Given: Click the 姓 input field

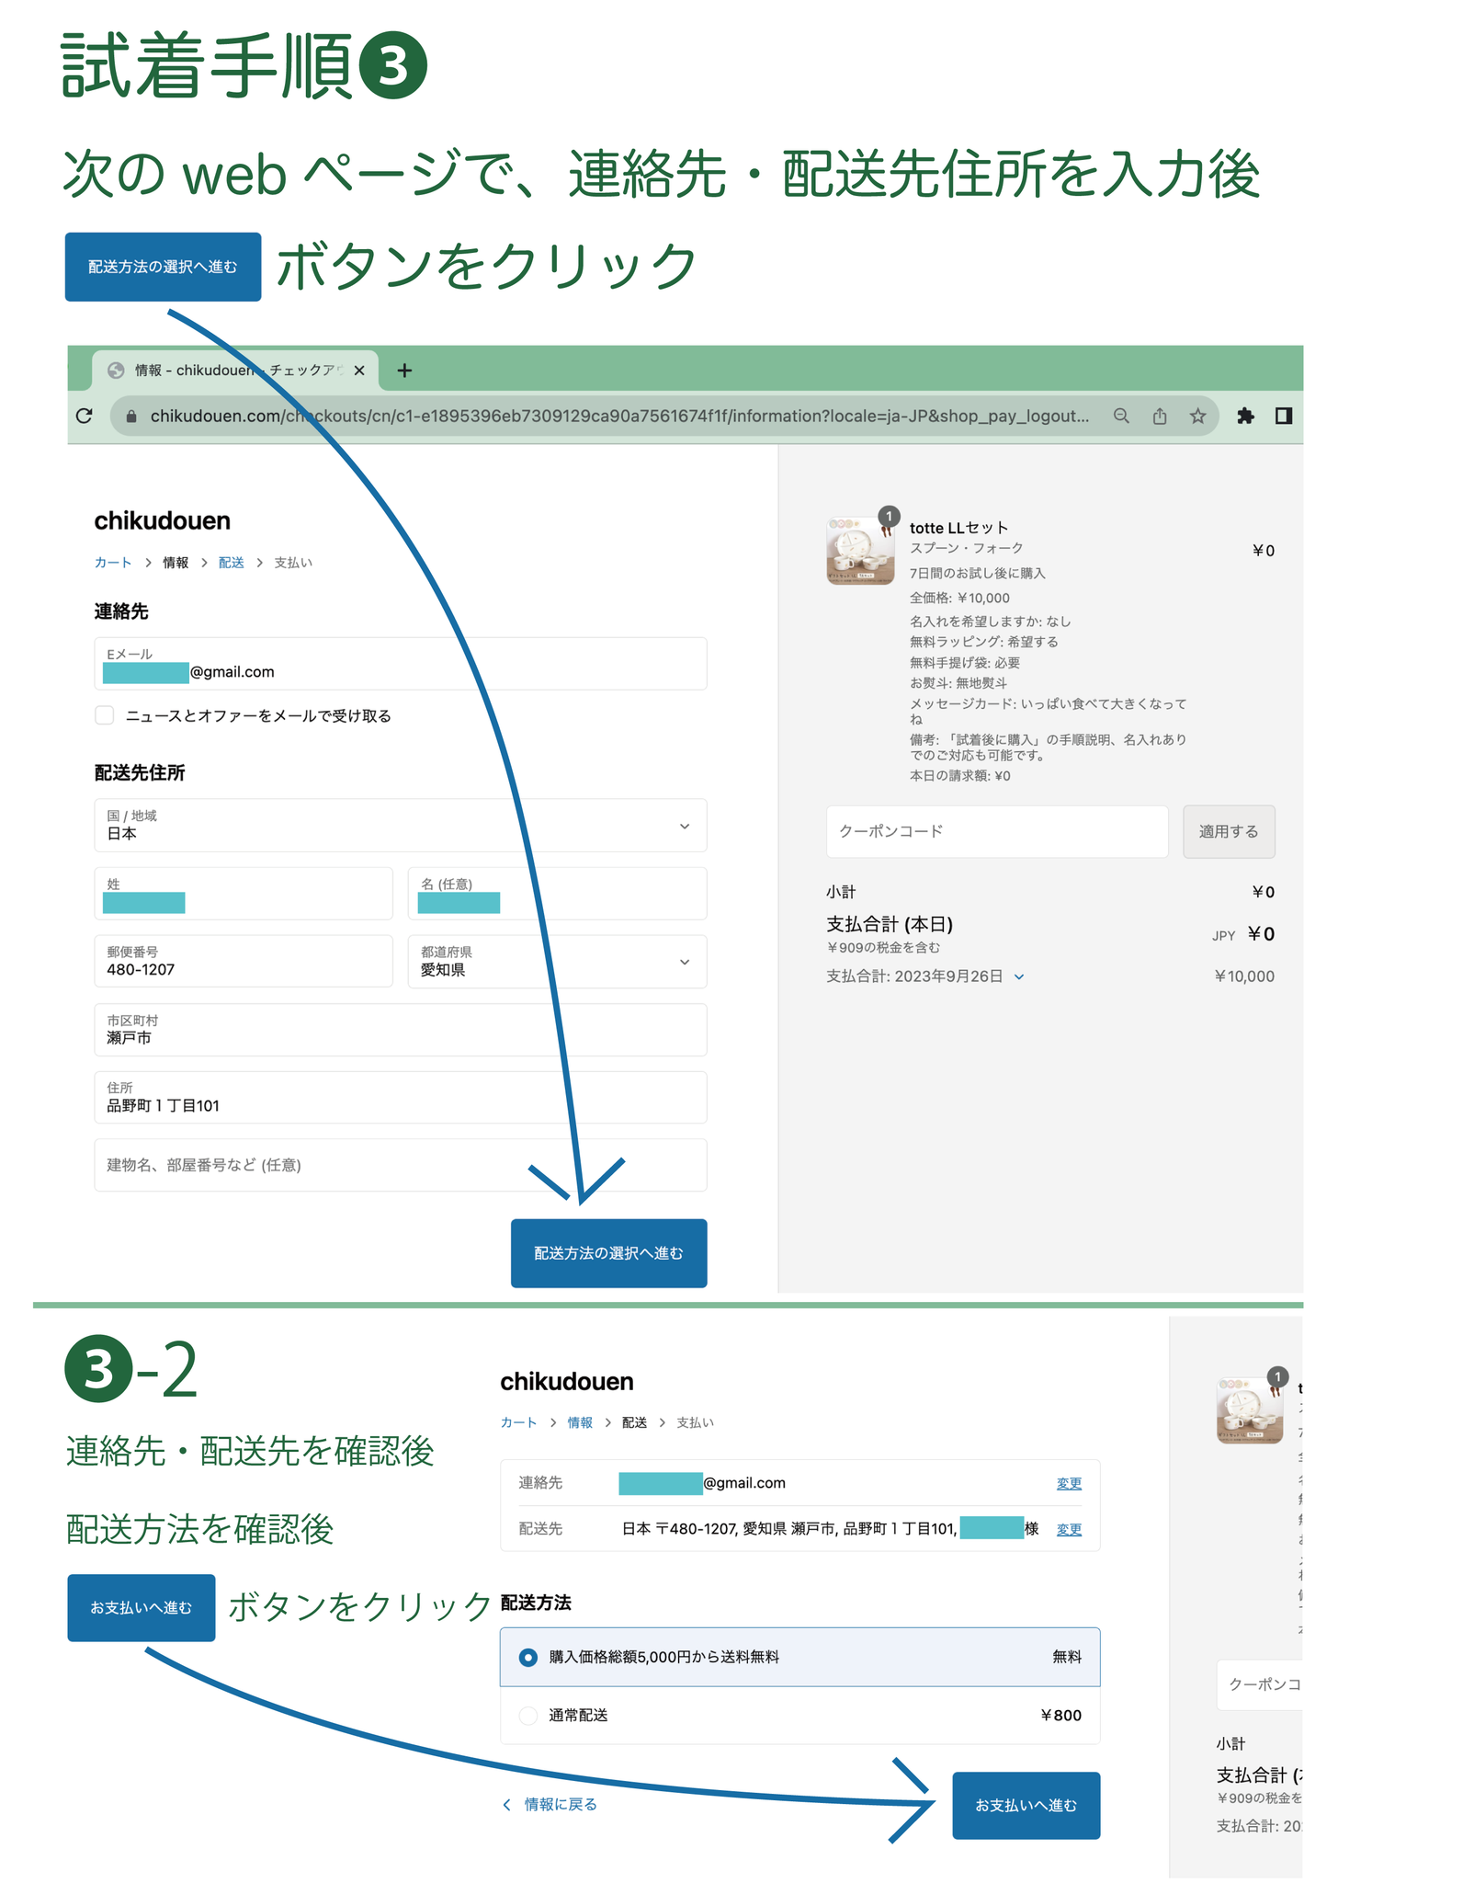Looking at the screenshot, I should (x=244, y=893).
